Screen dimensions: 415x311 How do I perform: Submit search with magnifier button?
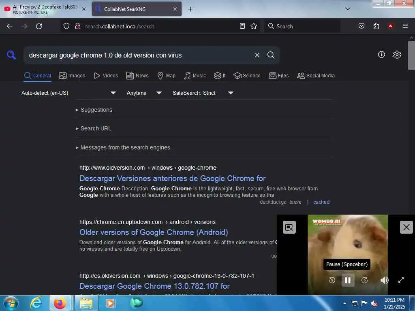pyautogui.click(x=271, y=55)
